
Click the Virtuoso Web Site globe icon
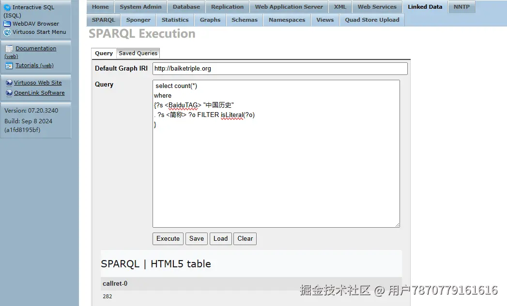tap(9, 83)
